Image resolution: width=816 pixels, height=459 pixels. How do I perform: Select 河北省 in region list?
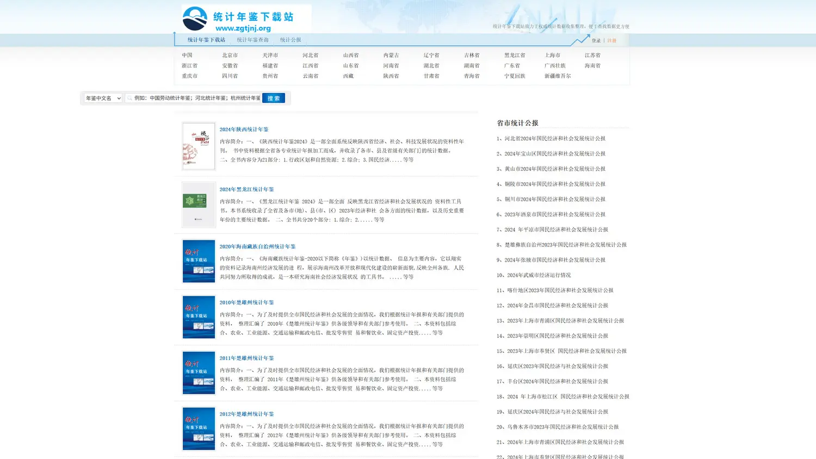coord(311,55)
